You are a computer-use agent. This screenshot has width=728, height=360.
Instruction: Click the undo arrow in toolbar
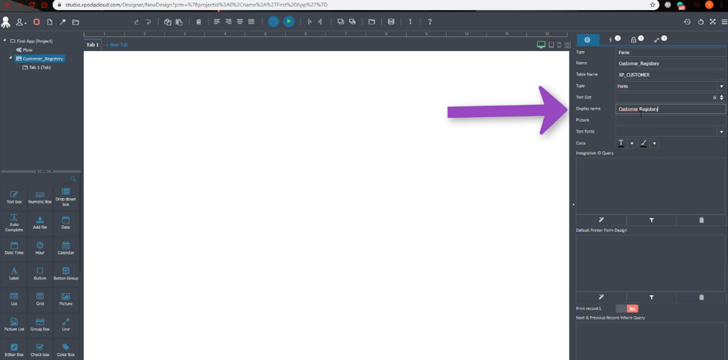[x=136, y=22]
